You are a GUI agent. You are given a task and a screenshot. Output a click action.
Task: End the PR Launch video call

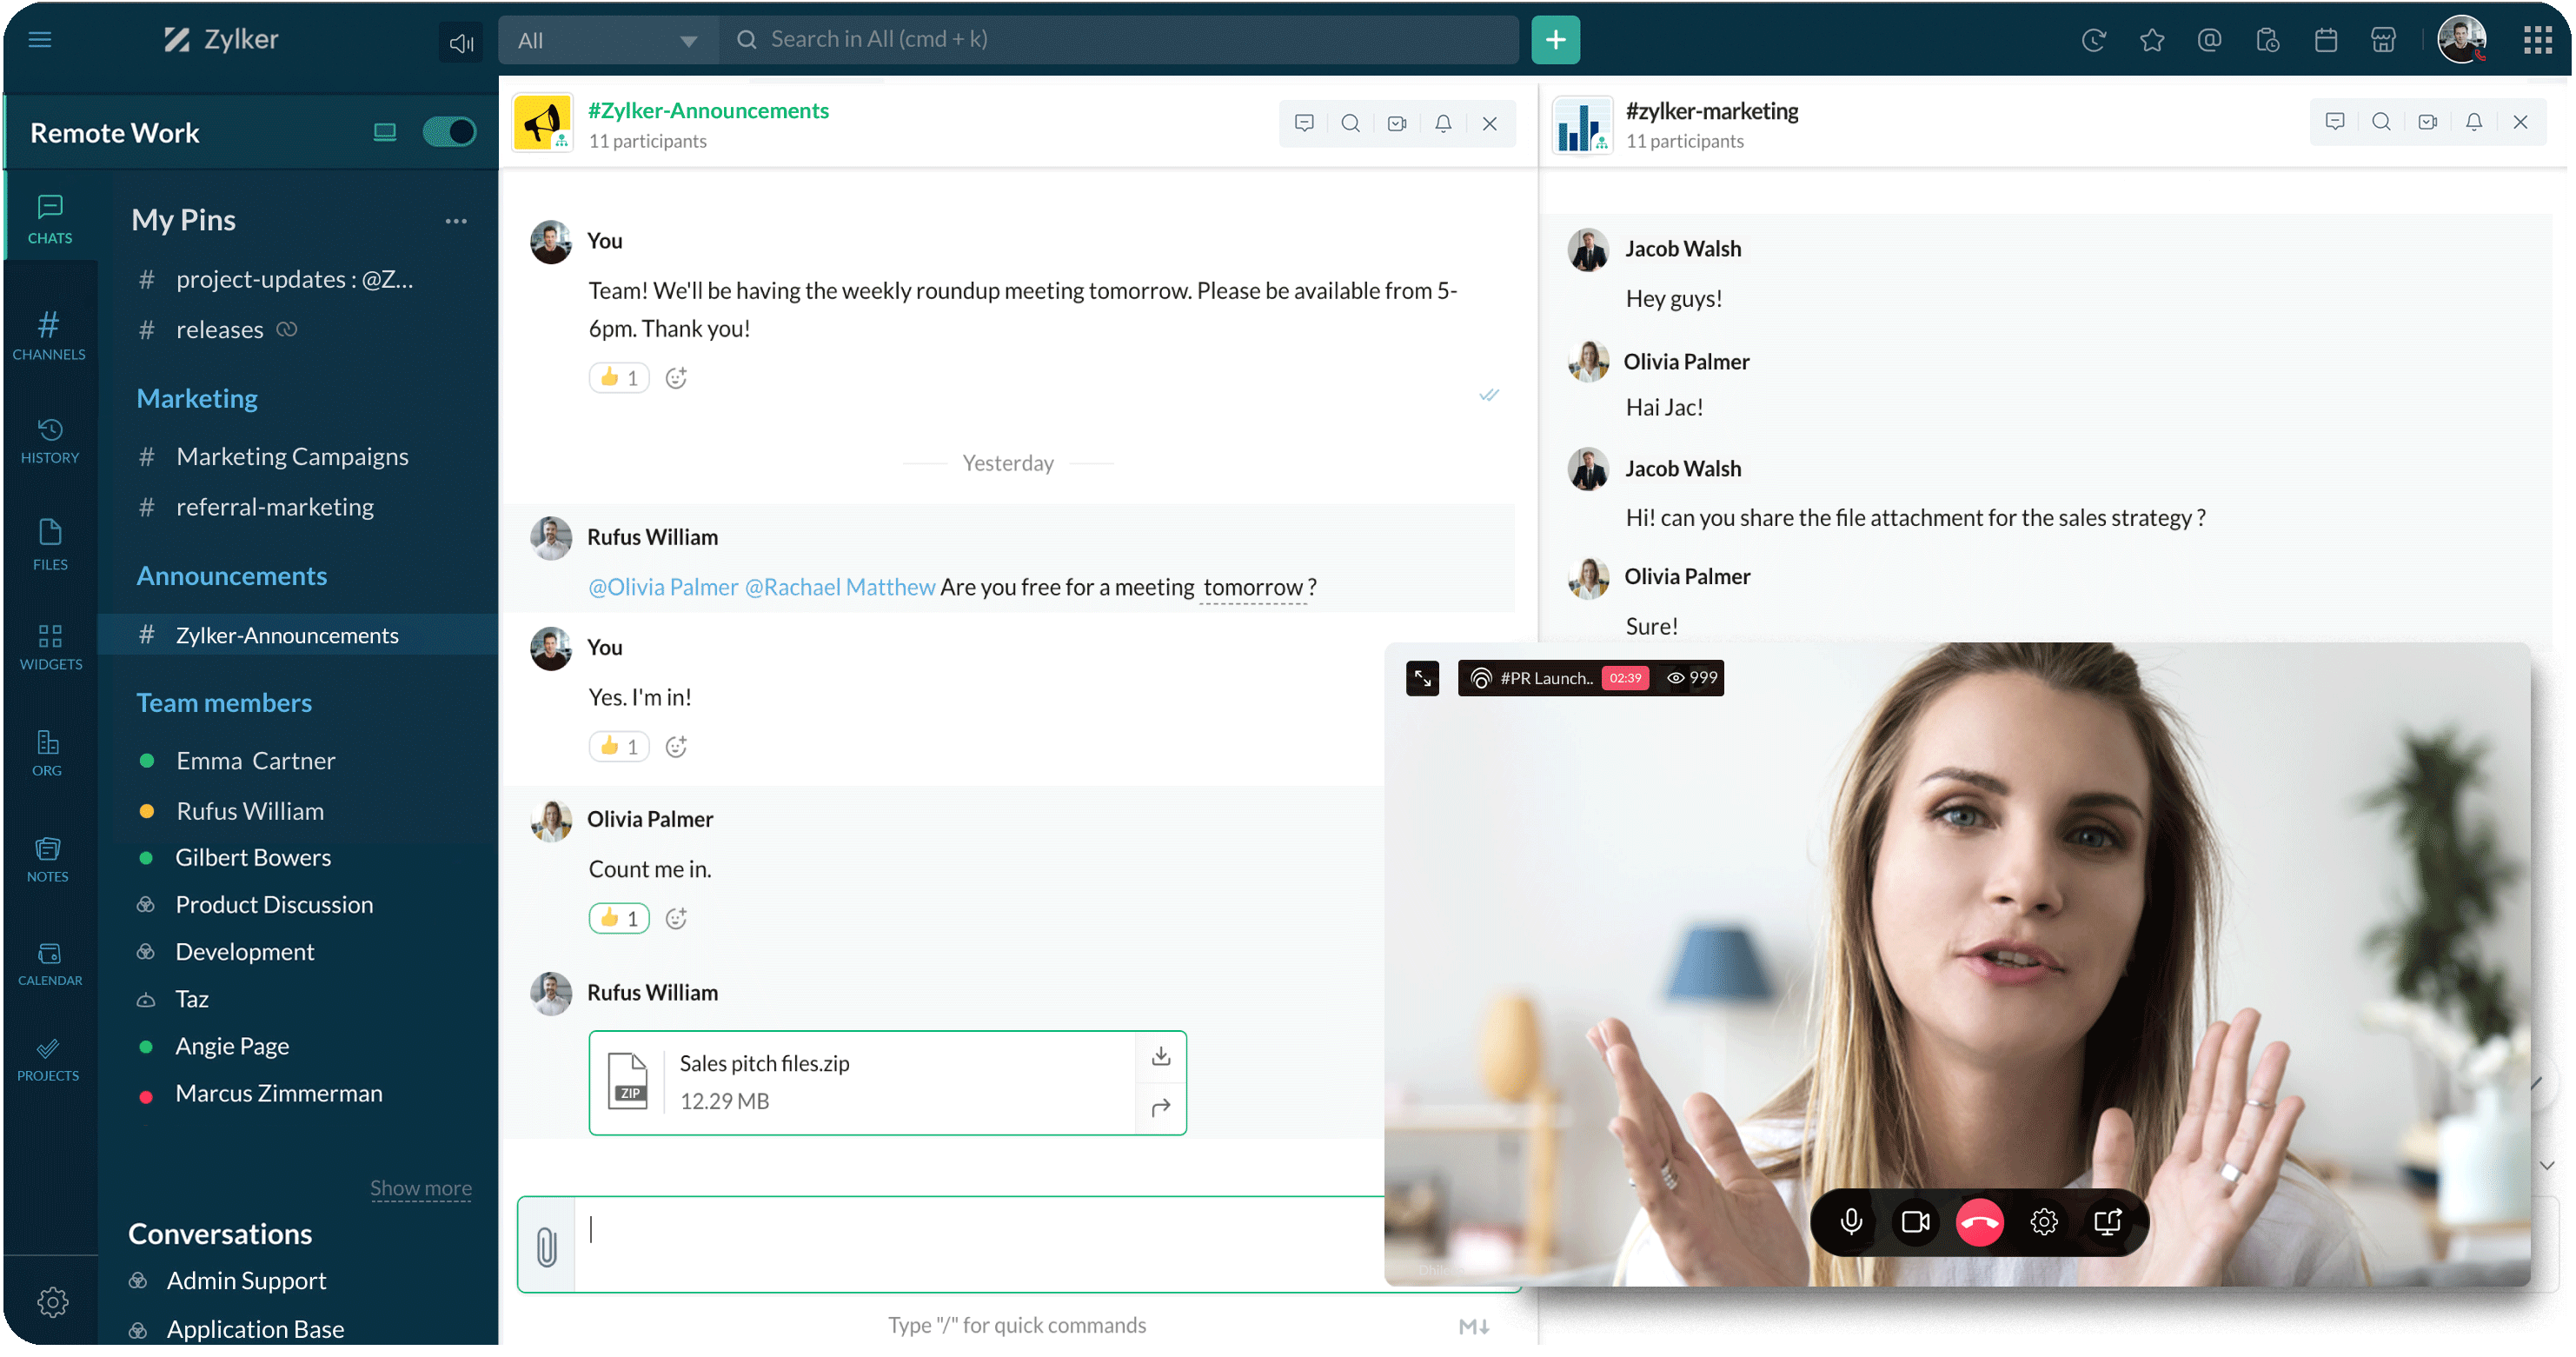(1979, 1221)
